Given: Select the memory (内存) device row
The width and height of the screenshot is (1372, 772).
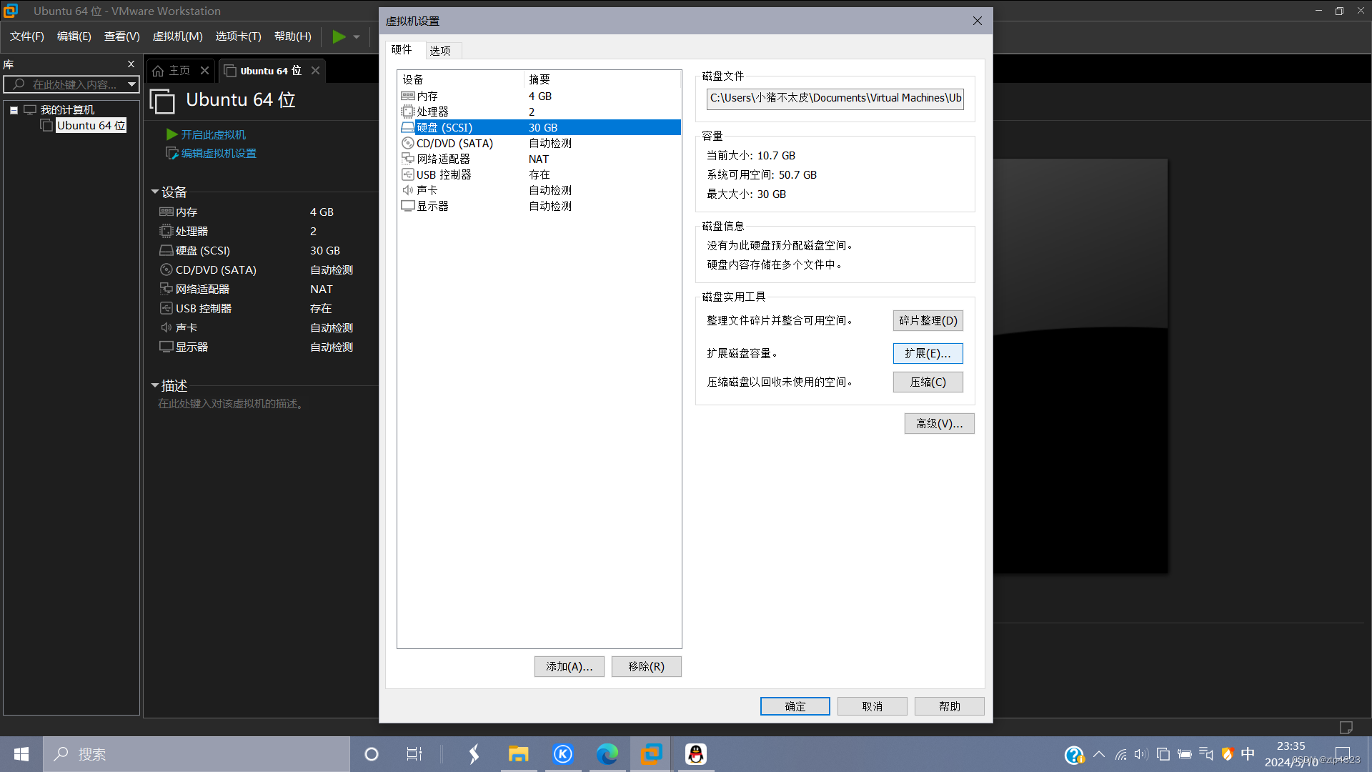Looking at the screenshot, I should point(427,96).
